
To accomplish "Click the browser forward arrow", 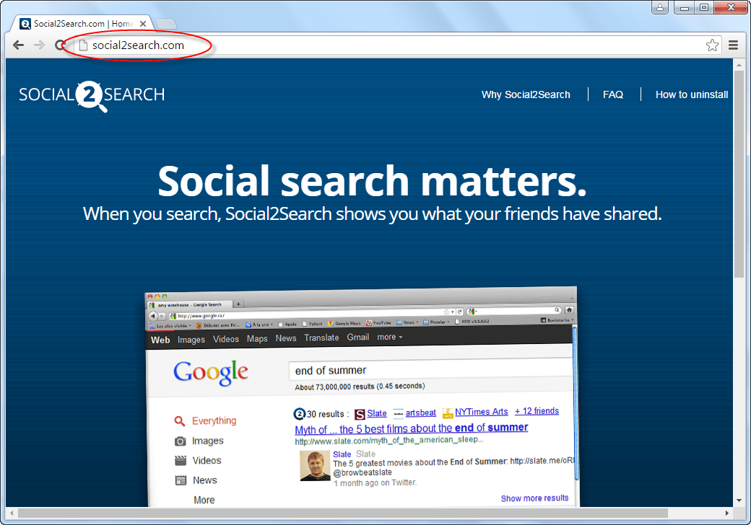I will coord(39,45).
